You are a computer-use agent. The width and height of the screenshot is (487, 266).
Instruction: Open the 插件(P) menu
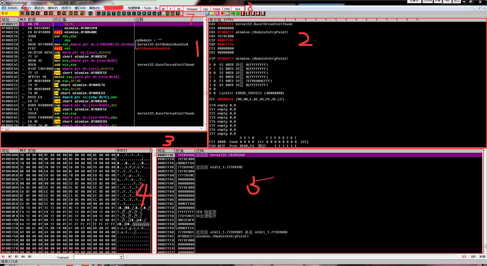(x=53, y=8)
